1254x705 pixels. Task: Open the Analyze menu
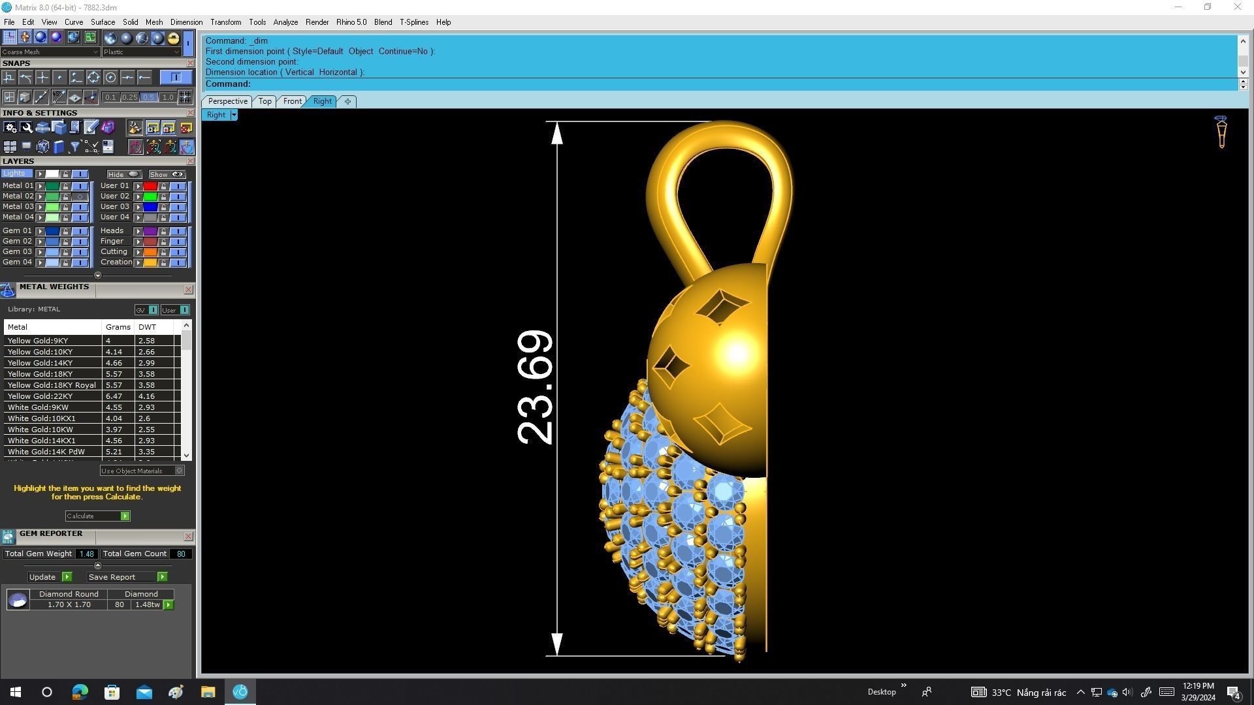(285, 22)
